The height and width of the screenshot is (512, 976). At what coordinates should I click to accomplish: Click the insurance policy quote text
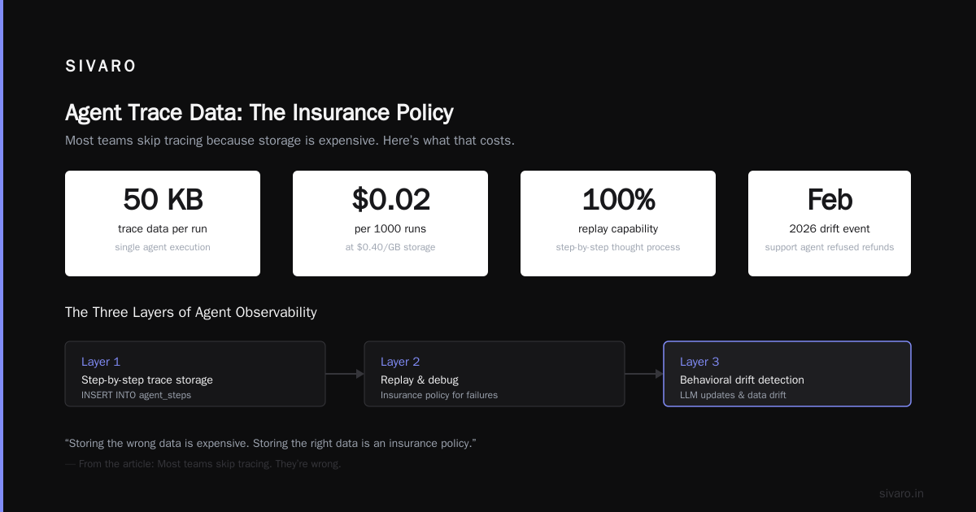point(270,444)
